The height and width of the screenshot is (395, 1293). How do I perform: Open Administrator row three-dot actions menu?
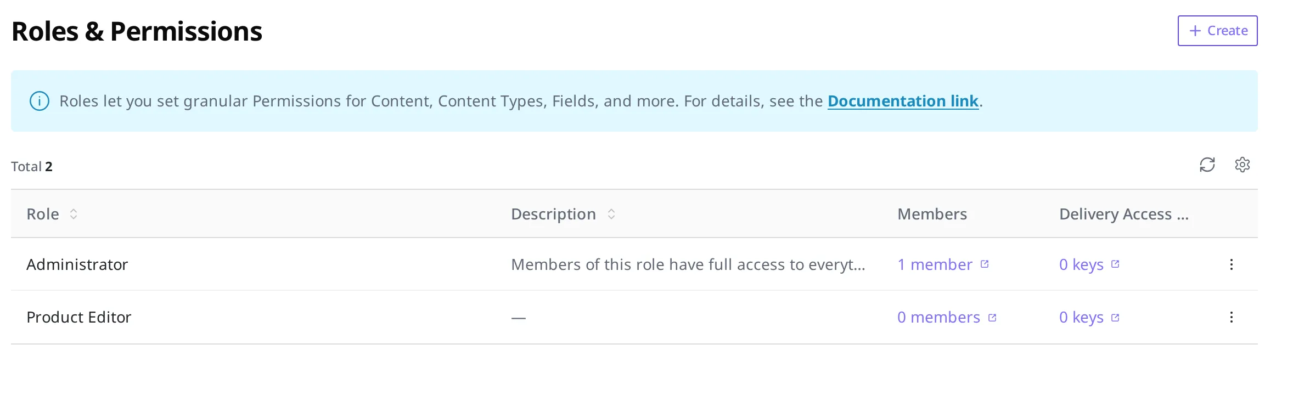1232,264
